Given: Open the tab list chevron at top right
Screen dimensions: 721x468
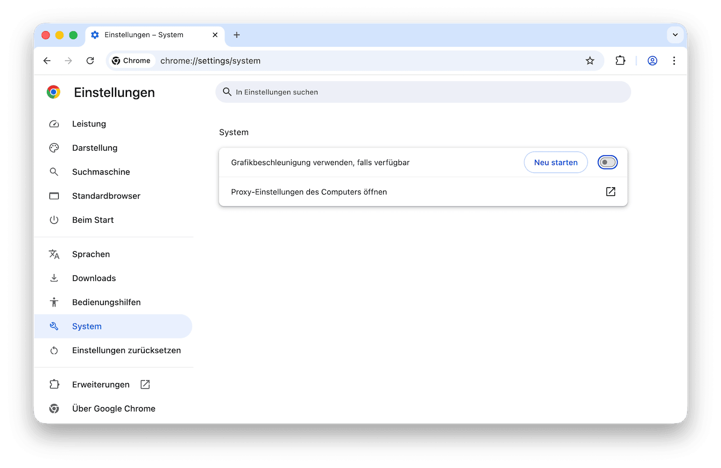Looking at the screenshot, I should tap(675, 34).
